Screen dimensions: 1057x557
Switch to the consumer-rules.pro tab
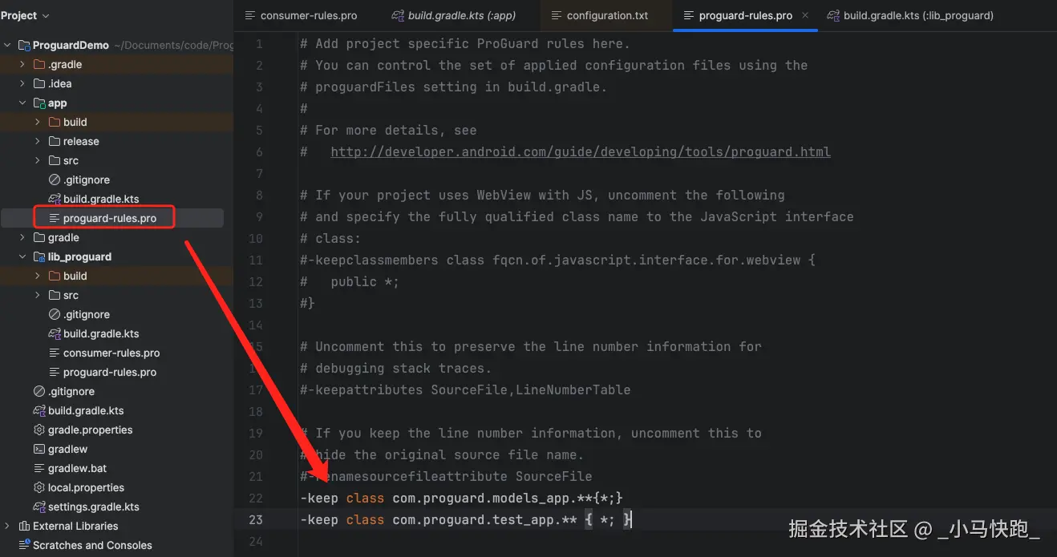(308, 15)
